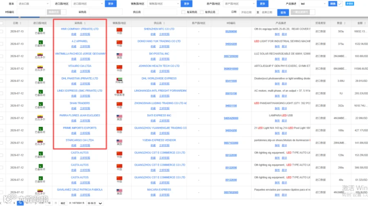The image size is (368, 206).
Task: Open MACARA EXPRESS supplier link
Action: 159,190
